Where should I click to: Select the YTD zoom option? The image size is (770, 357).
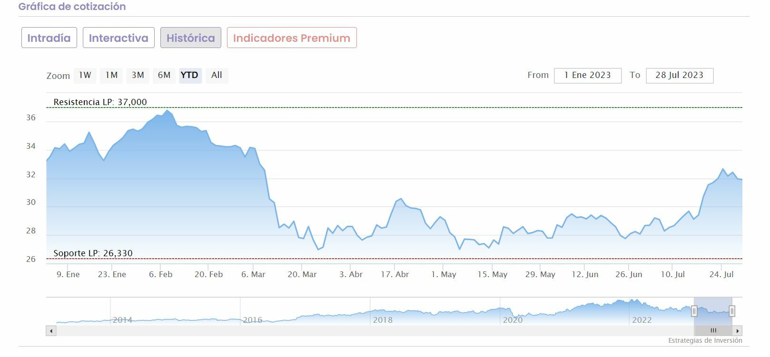[x=190, y=75]
